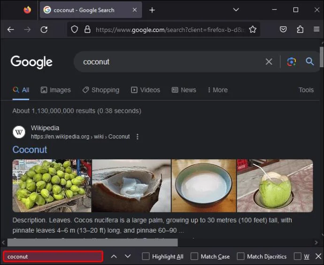Switch to the Videos search tab
This screenshot has height=265, width=324.
146,90
